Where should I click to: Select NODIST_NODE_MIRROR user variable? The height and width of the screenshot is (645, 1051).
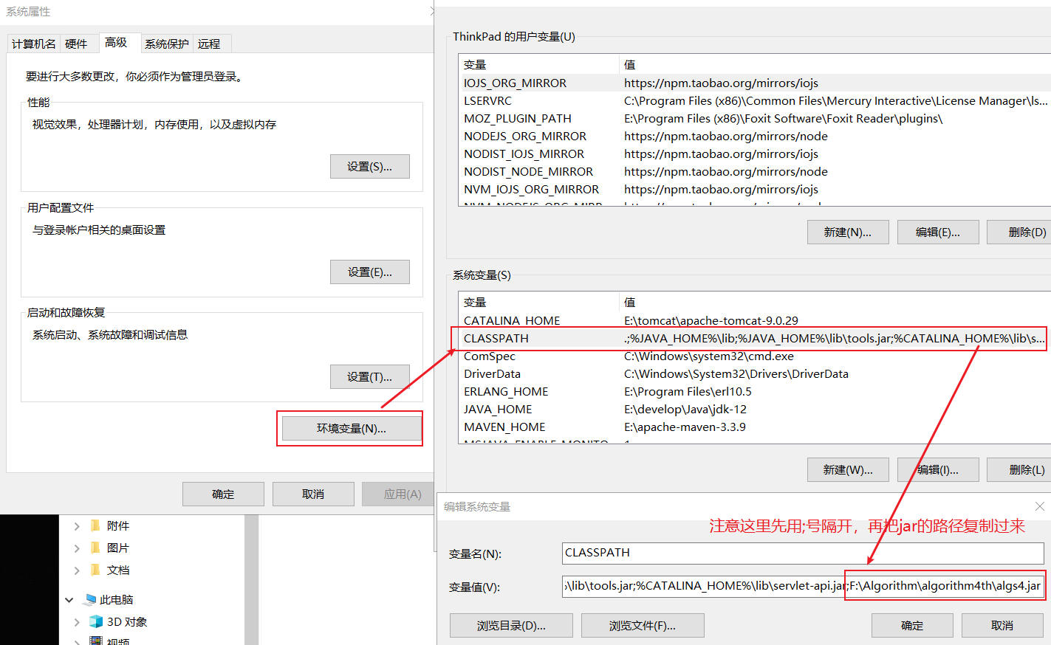(x=753, y=171)
